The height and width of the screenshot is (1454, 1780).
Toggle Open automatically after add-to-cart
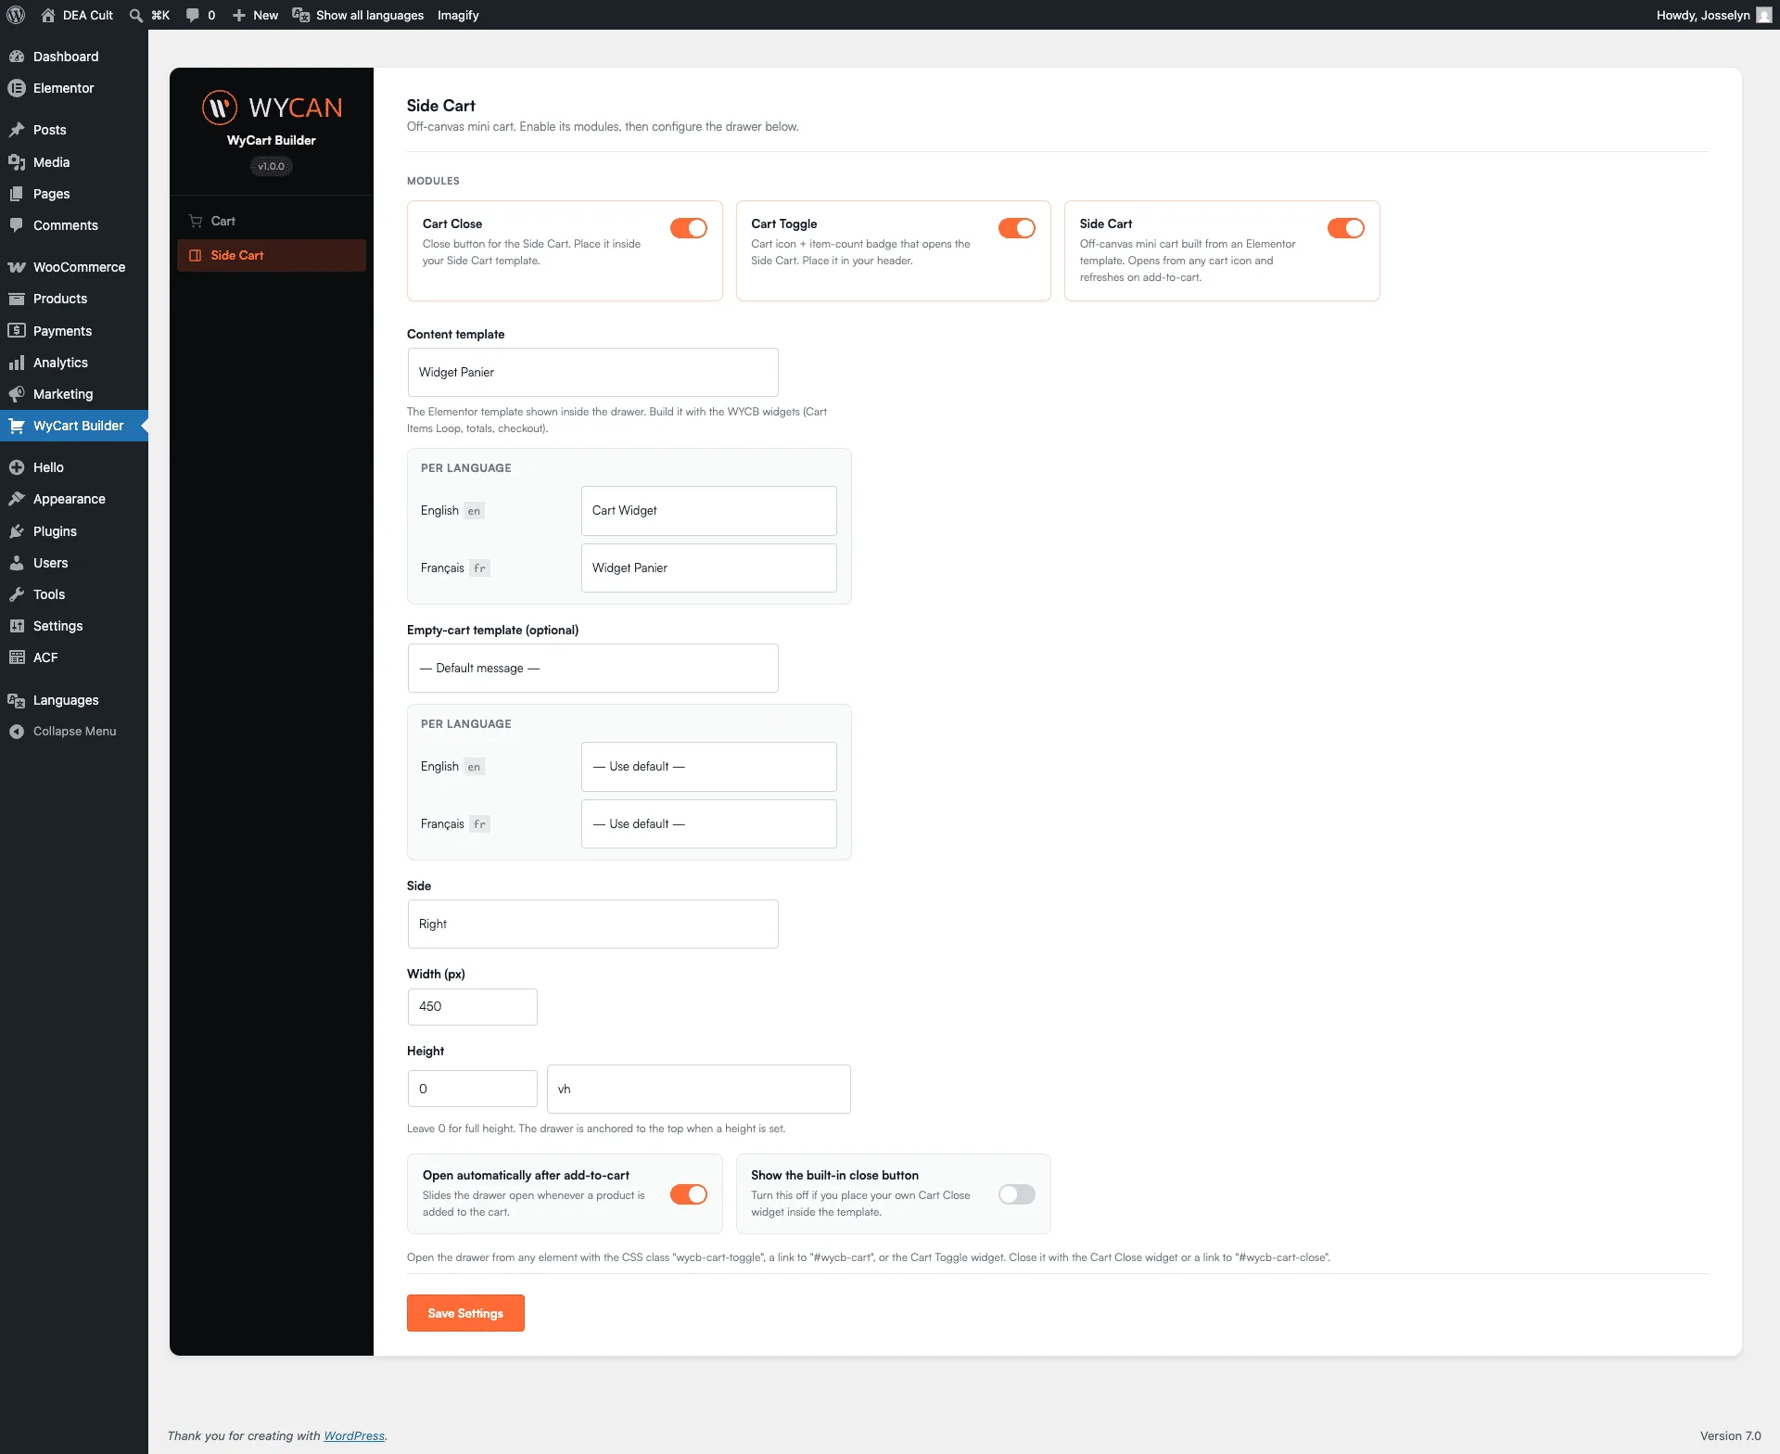tap(689, 1194)
